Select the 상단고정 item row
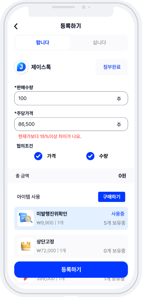142x297 pixels. (x=71, y=246)
